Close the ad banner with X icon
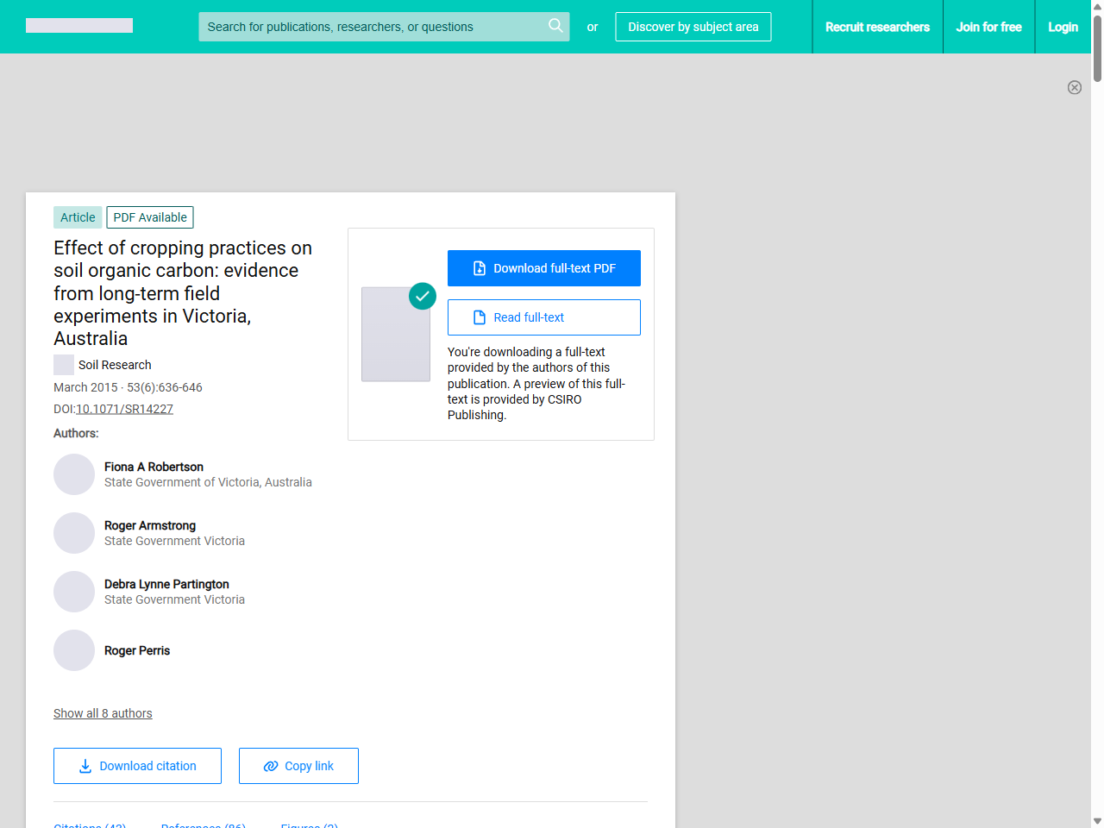This screenshot has height=828, width=1104. point(1074,87)
